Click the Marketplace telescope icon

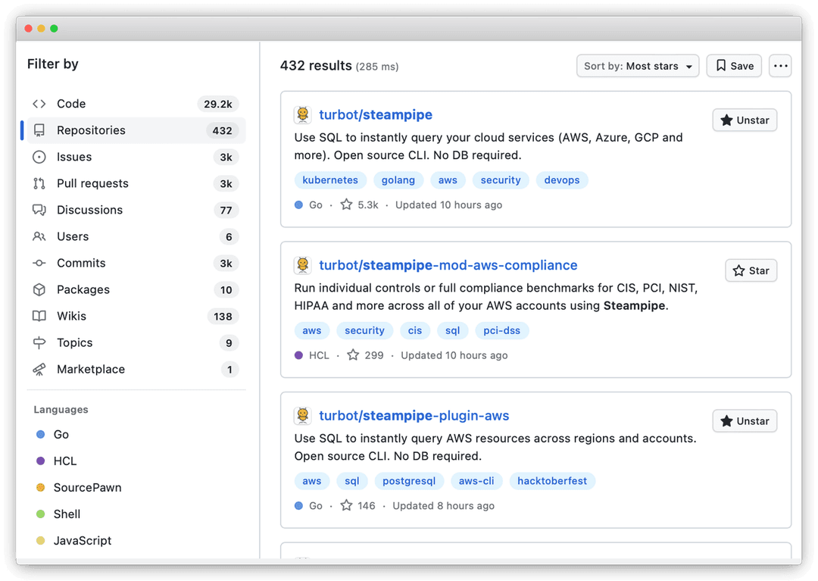pyautogui.click(x=39, y=370)
